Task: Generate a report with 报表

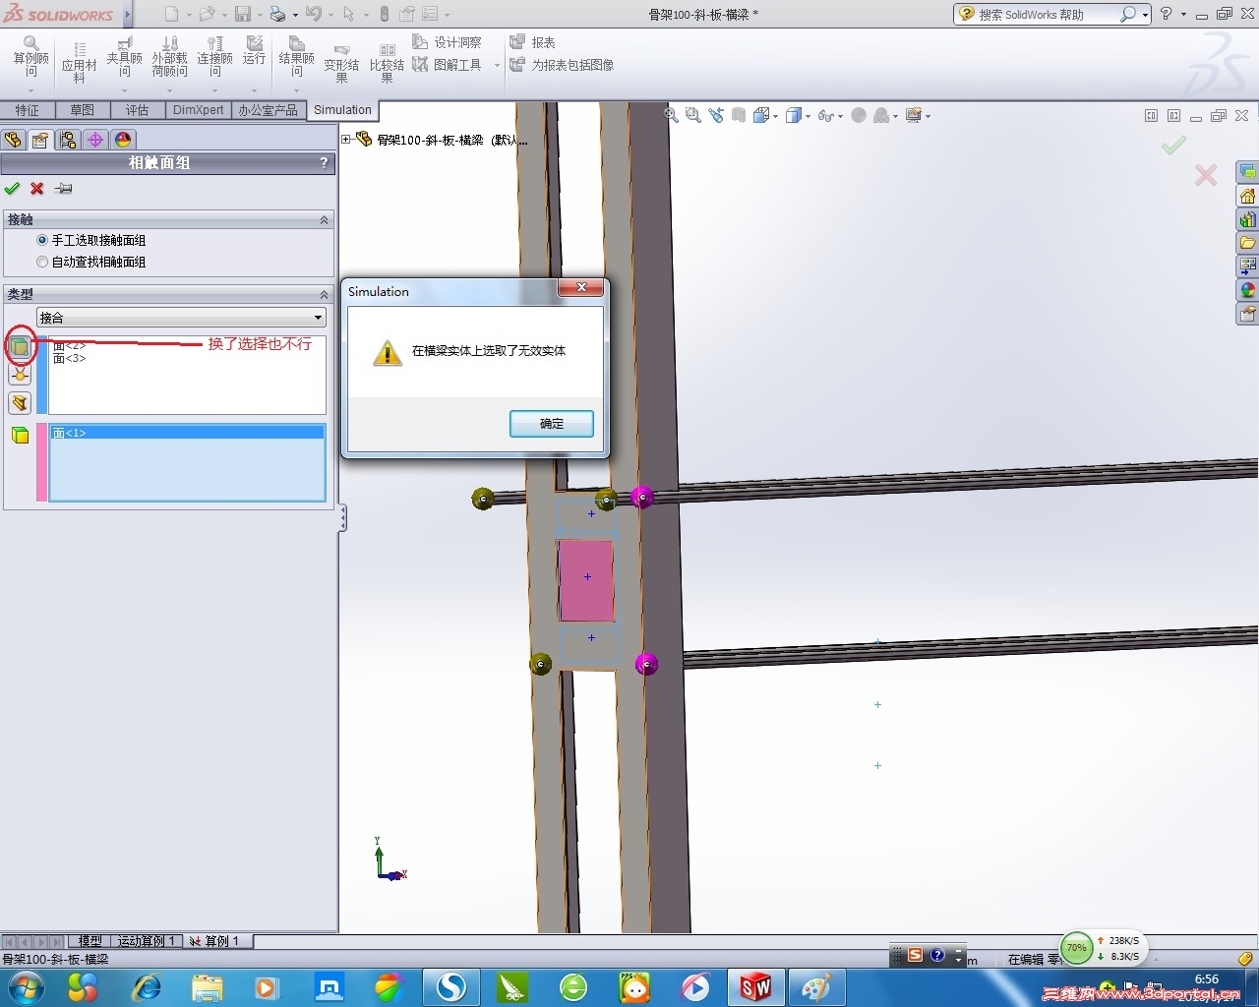Action: (532, 42)
